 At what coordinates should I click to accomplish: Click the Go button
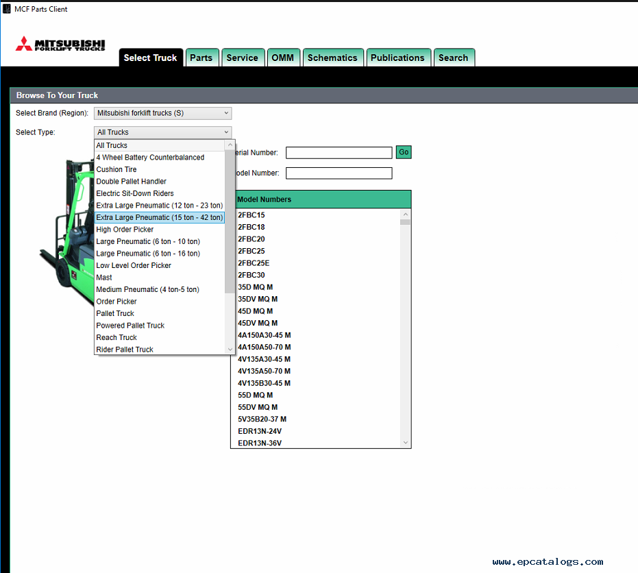(x=404, y=152)
